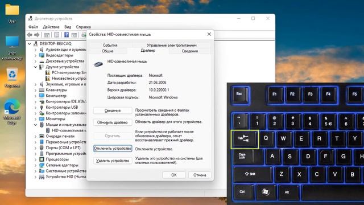Viewport: 364px width, 205px height.
Task: Click the Forward arrow in Device Manager toolbar
Action: (36, 35)
